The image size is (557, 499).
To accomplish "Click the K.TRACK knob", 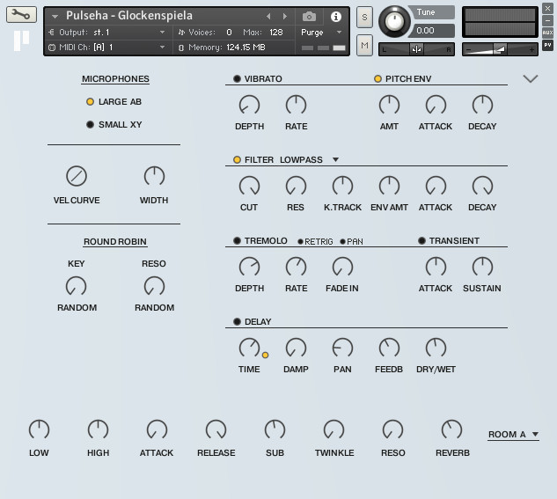I will click(342, 186).
